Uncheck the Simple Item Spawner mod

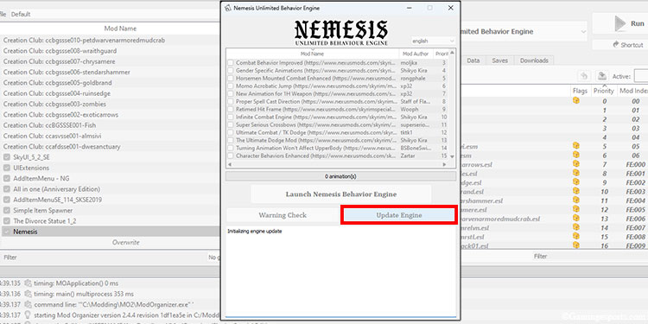click(7, 210)
